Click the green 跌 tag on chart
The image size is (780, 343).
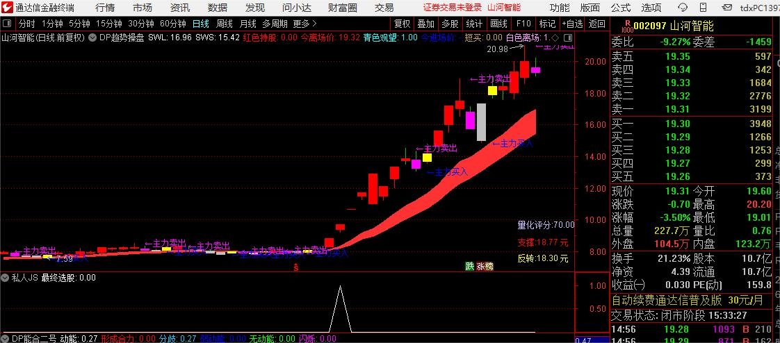click(469, 266)
